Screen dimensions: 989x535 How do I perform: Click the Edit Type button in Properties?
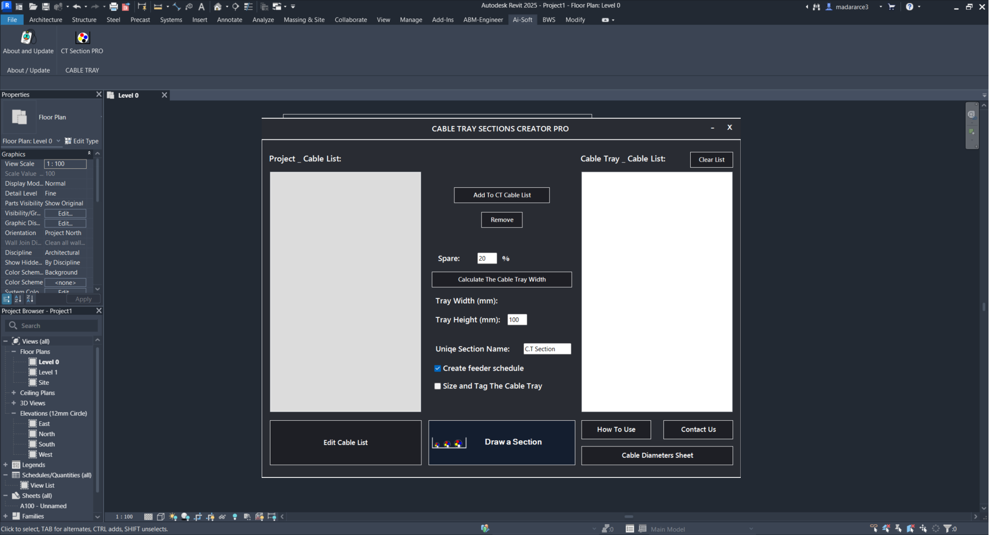(82, 141)
